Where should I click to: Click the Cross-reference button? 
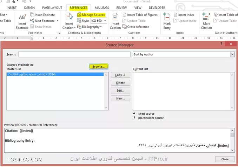(136, 27)
